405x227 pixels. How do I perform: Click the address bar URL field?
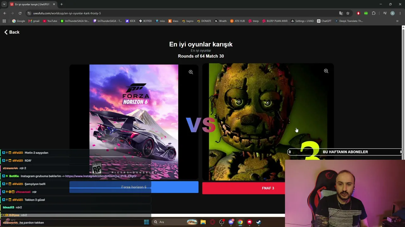tap(184, 13)
